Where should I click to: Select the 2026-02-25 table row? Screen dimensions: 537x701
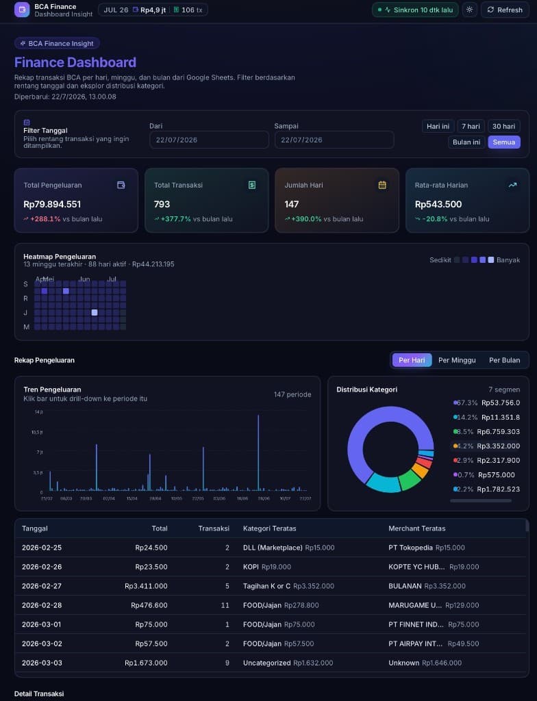(x=271, y=548)
